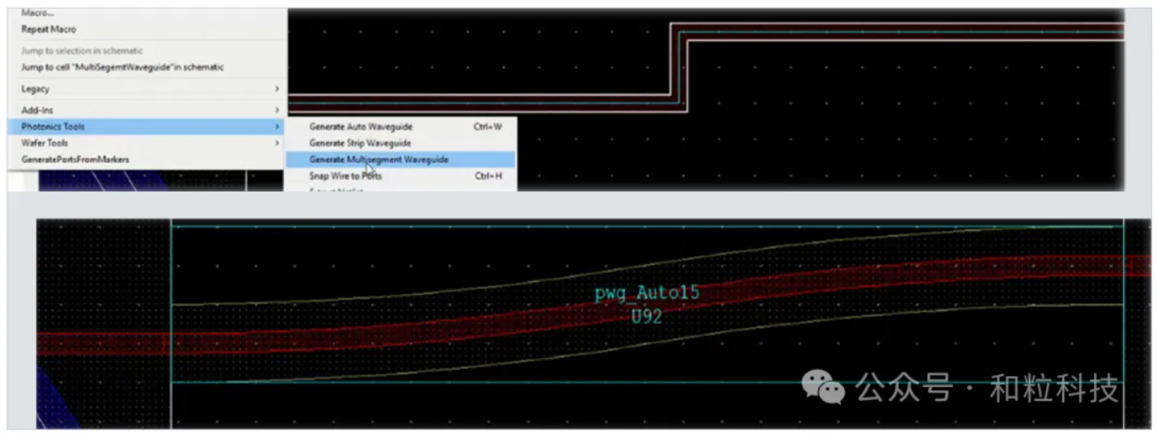Choose Generate Strip Waveguide
1157x434 pixels.
[360, 143]
